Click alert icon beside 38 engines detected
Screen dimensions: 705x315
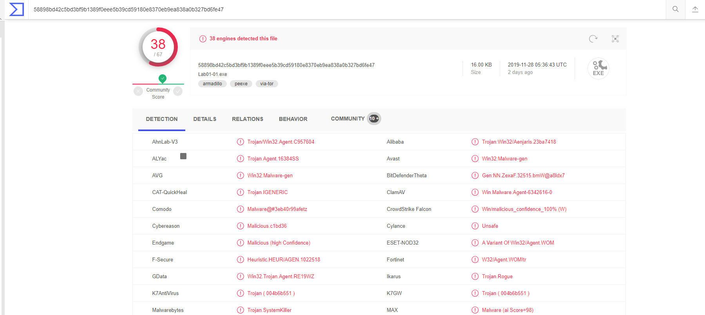point(202,39)
